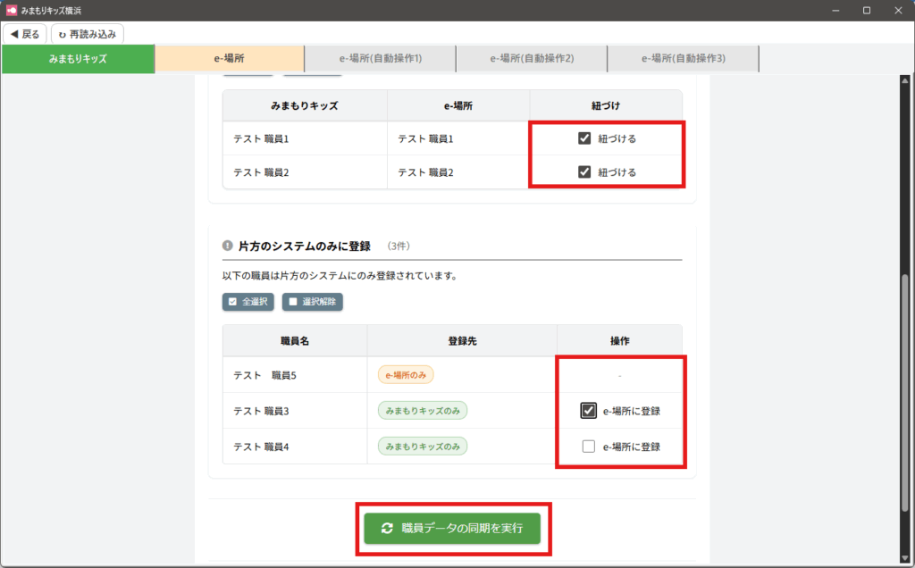Enable e-場所に登録 for テスト 職員4
The height and width of the screenshot is (568, 915).
click(589, 447)
